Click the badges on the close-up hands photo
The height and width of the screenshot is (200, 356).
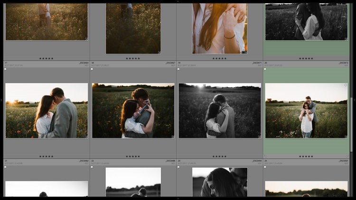click(244, 53)
